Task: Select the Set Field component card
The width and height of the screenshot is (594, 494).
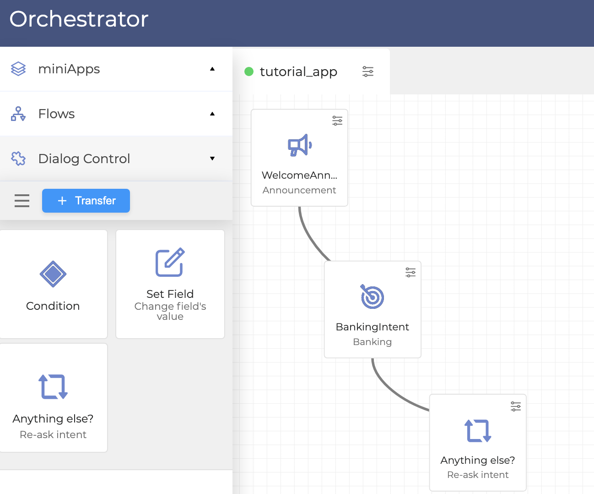Action: (x=170, y=284)
